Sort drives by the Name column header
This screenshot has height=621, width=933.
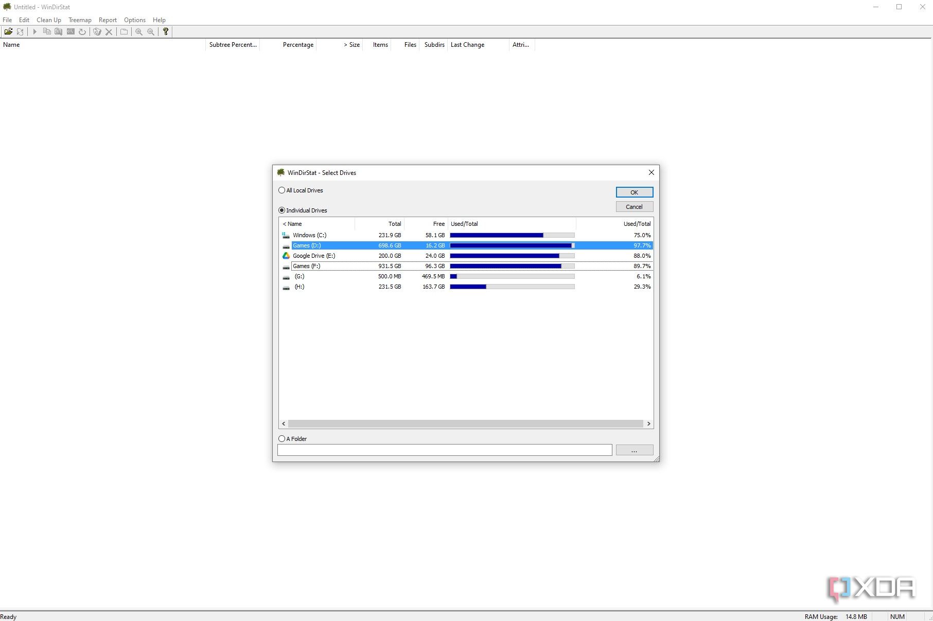[x=316, y=224]
